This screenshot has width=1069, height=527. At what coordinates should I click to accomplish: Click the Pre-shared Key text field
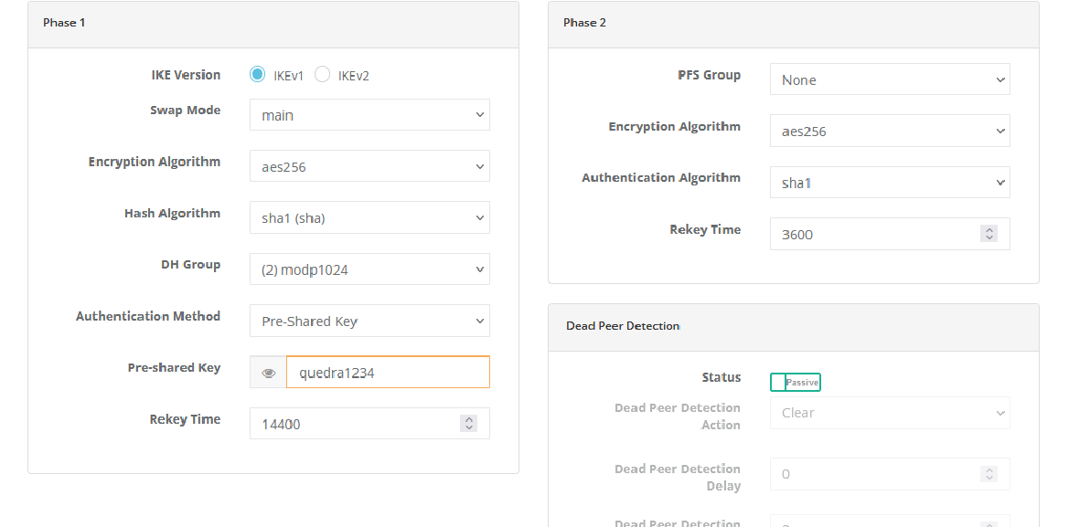tap(388, 373)
